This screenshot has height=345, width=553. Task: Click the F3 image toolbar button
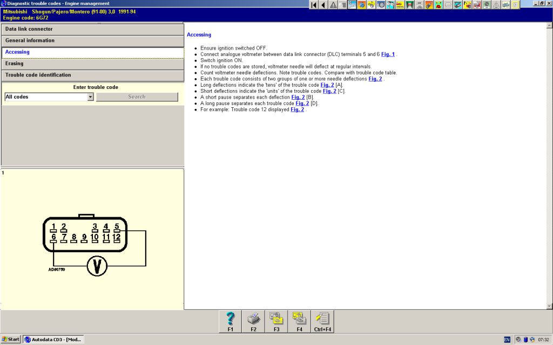(276, 321)
